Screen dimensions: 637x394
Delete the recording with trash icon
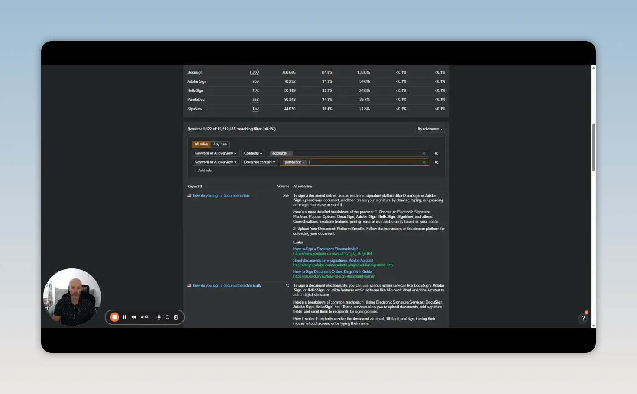[176, 317]
